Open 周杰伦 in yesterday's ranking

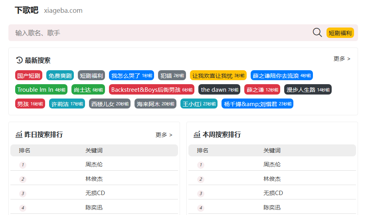pyautogui.click(x=94, y=164)
